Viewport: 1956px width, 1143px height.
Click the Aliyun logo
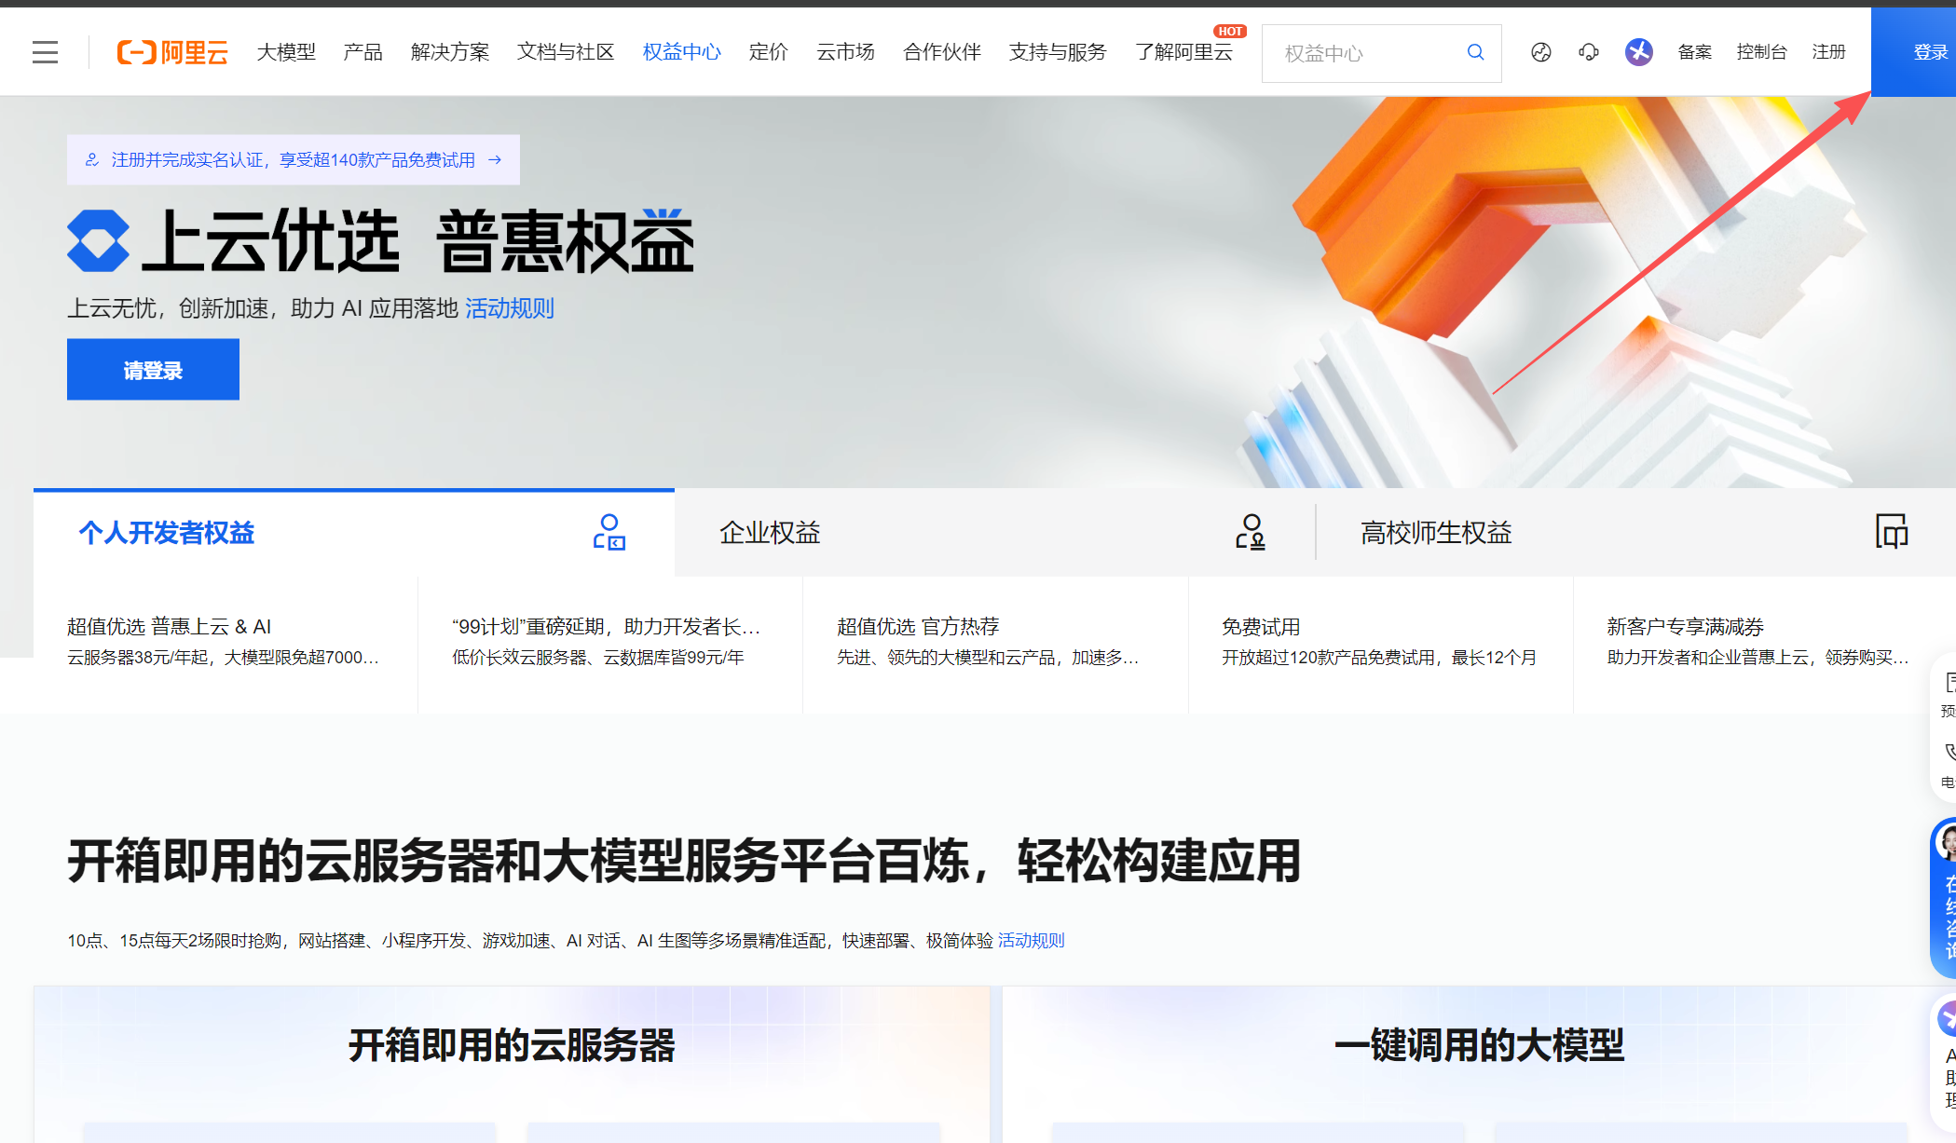[172, 52]
